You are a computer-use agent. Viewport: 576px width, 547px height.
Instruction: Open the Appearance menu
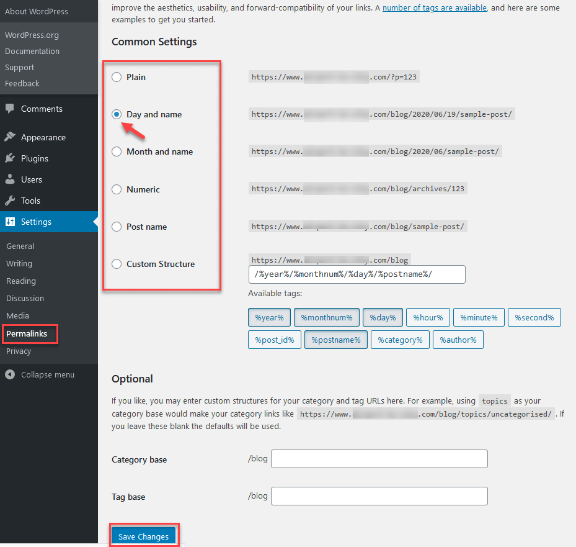pos(43,137)
